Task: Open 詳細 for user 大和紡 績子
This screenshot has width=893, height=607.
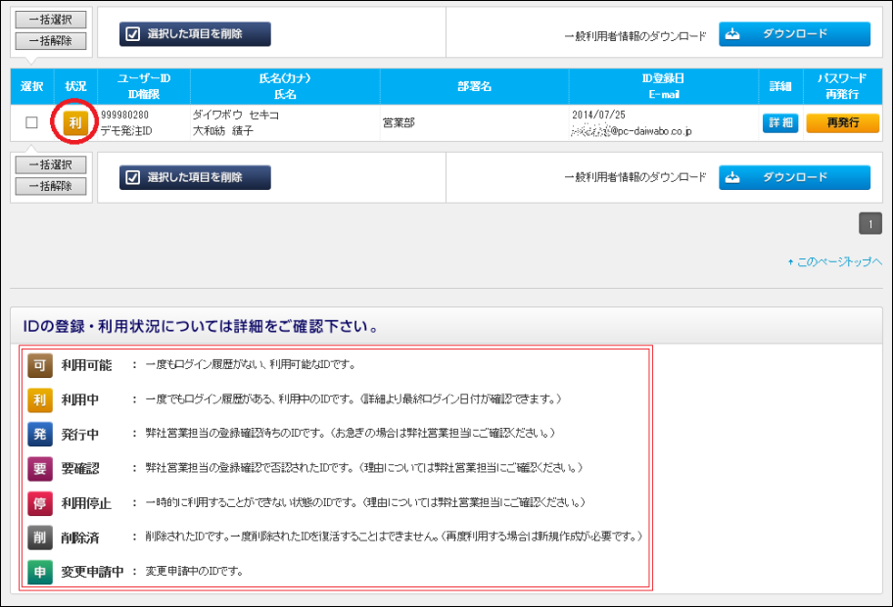Action: tap(780, 123)
